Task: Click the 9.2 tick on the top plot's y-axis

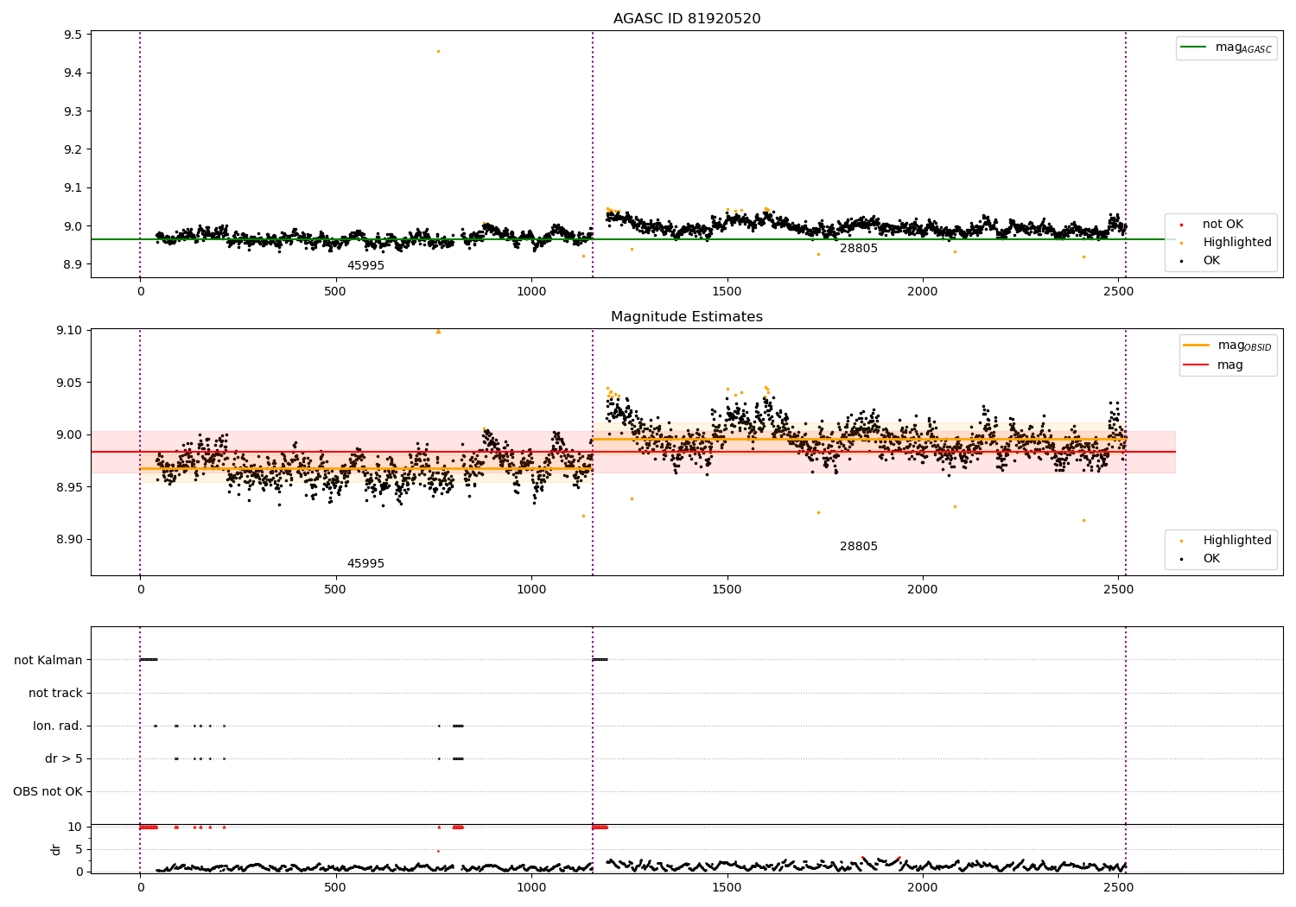Action: pos(73,149)
